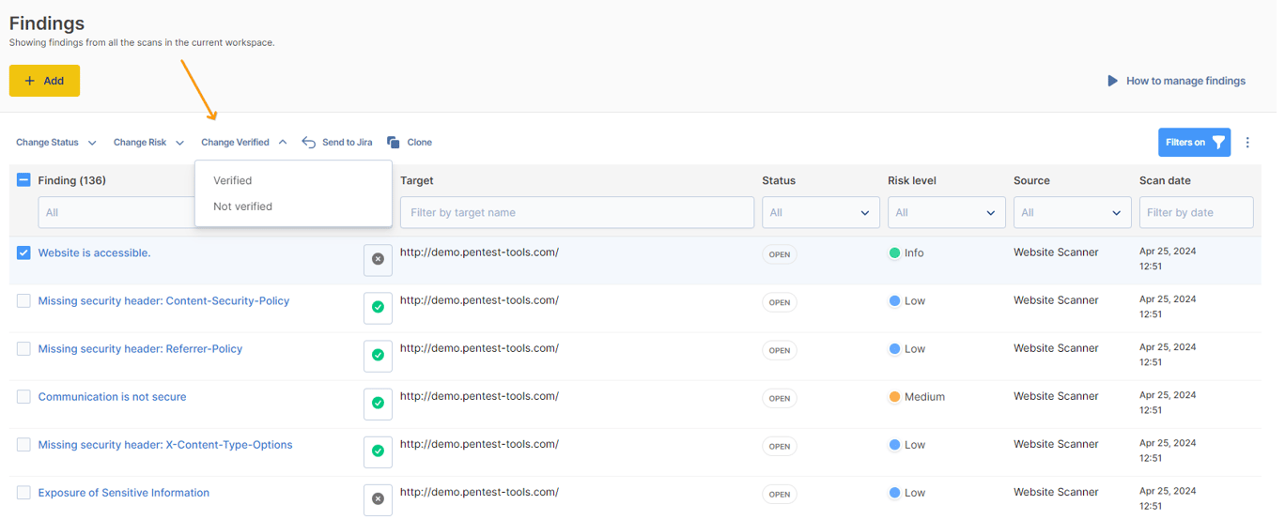The height and width of the screenshot is (520, 1285).
Task: Check the Missing Referrer-Policy finding checkbox
Action: click(23, 349)
